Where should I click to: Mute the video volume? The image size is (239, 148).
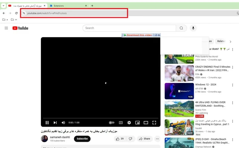(x=63, y=123)
